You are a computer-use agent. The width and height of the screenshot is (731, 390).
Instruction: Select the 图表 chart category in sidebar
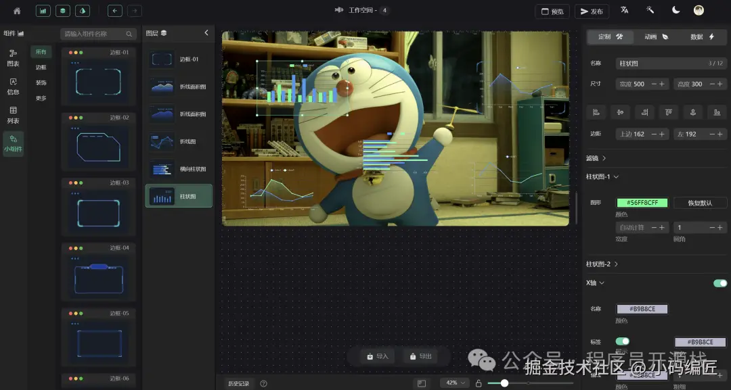click(x=13, y=57)
